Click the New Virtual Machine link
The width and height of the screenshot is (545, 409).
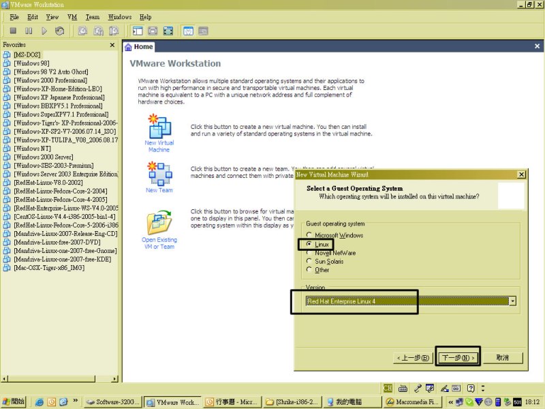point(159,146)
